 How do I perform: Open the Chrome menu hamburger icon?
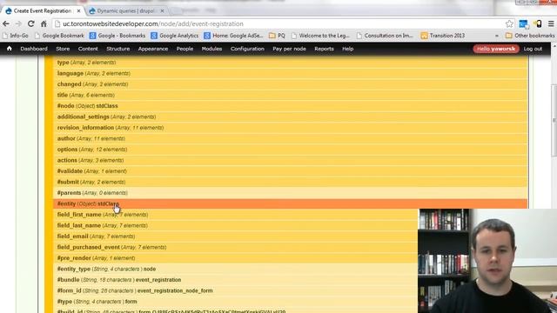[551, 23]
